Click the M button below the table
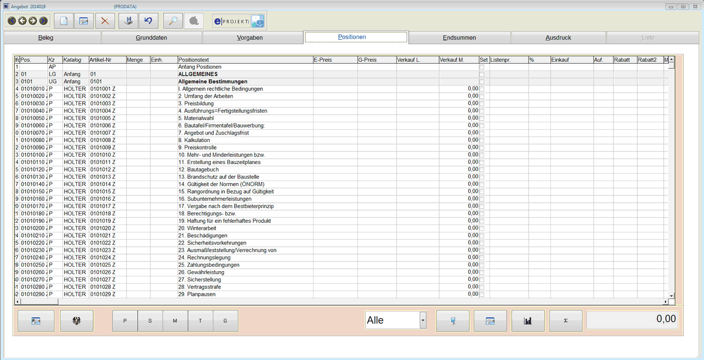Screen dimensions: 704x360 175,321
